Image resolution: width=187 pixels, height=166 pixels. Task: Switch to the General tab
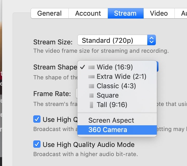point(50,13)
